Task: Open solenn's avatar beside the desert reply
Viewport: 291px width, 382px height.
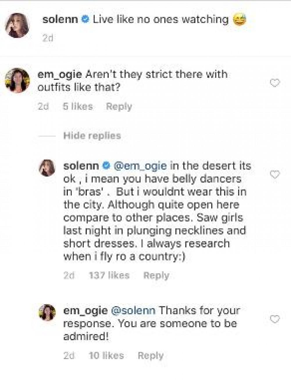Action: point(47,168)
